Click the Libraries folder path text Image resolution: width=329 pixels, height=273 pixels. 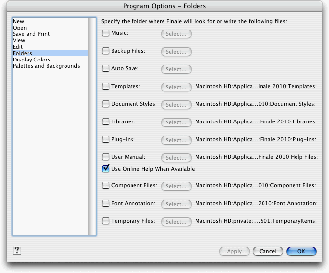256,121
